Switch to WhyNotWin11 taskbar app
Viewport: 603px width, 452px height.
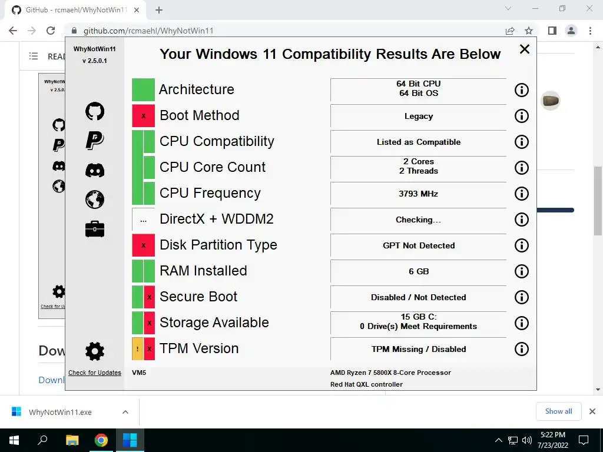130,440
